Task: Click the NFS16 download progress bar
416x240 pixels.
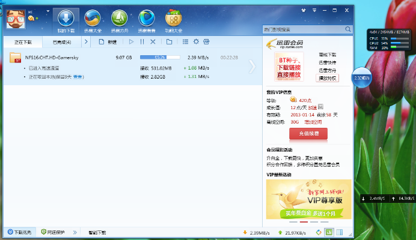Action: coord(159,58)
